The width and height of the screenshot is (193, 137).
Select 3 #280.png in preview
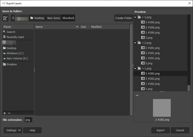[152, 22]
